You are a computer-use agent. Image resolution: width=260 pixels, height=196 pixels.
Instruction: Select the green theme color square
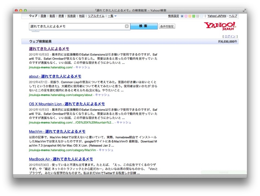[193, 16]
